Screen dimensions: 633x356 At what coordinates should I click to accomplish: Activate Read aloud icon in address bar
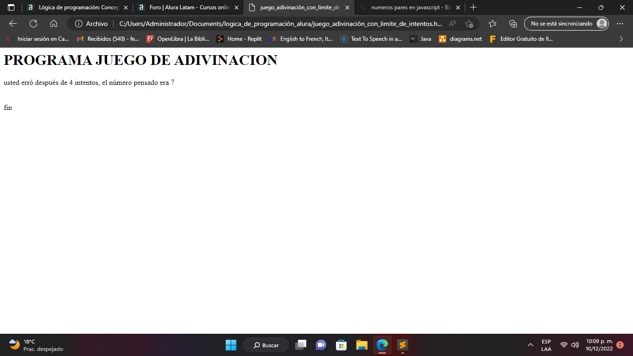pos(453,24)
